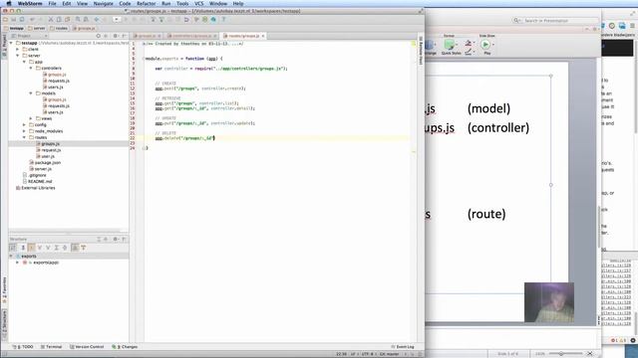Expand the node_modules folder
Image resolution: width=638 pixels, height=358 pixels.
coord(24,131)
